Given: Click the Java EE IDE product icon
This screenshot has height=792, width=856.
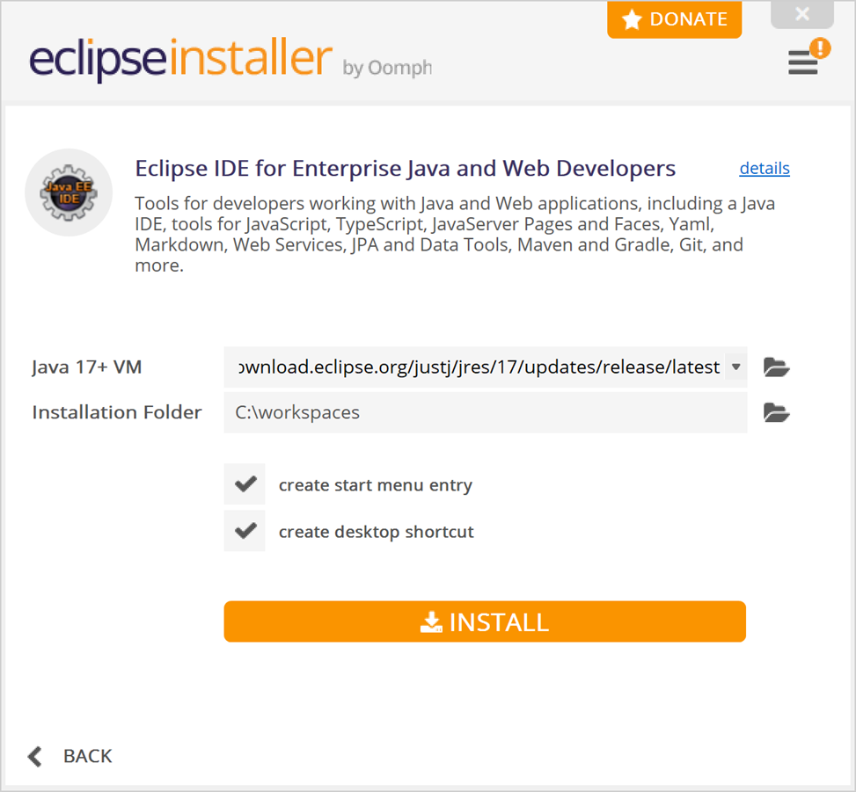Looking at the screenshot, I should (x=69, y=193).
